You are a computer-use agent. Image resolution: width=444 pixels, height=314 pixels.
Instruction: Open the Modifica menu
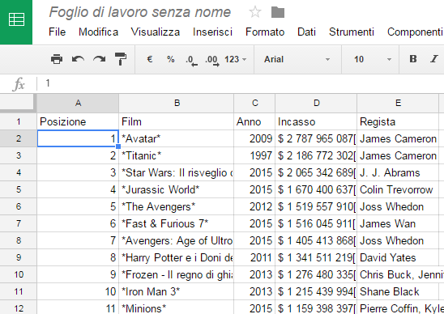(98, 32)
